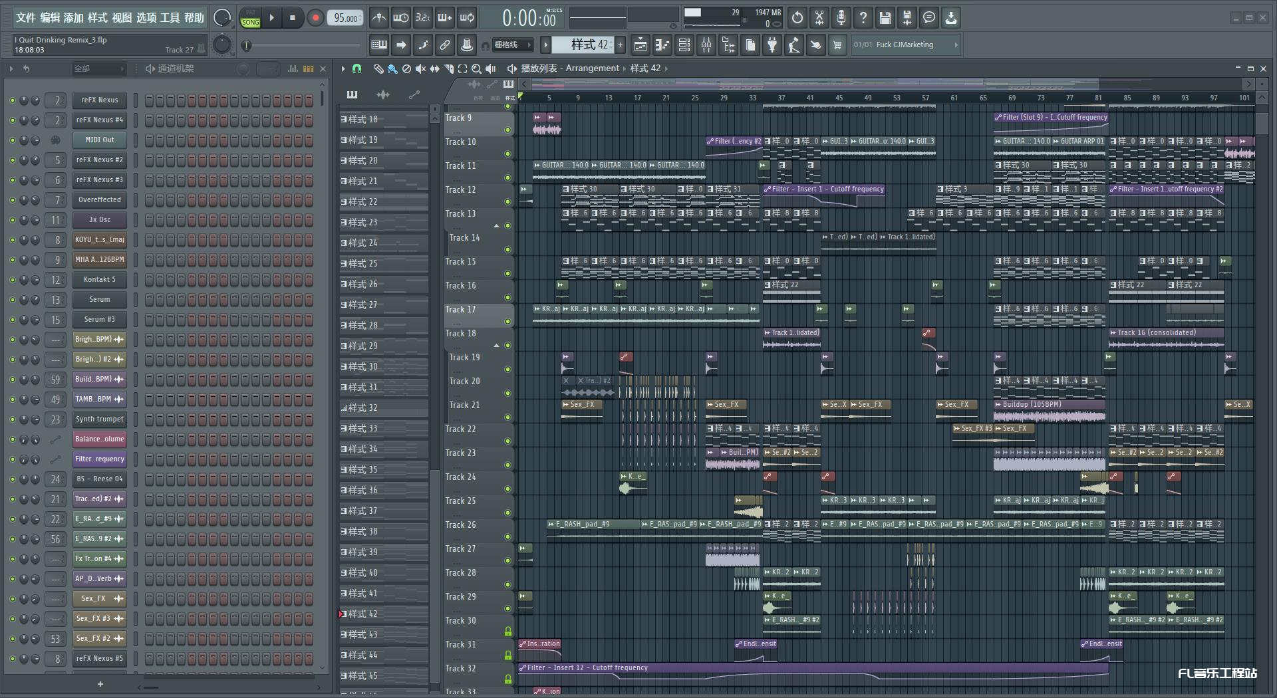Toggle playlist snap magnet icon
Screen dimensions: 1277x698
pyautogui.click(x=356, y=68)
